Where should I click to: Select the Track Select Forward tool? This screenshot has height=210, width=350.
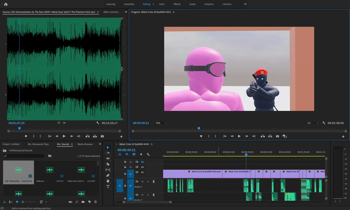pos(108,153)
